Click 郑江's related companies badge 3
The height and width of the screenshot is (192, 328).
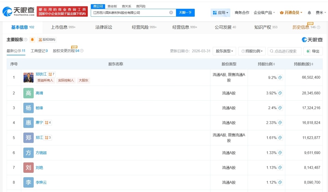(48, 138)
